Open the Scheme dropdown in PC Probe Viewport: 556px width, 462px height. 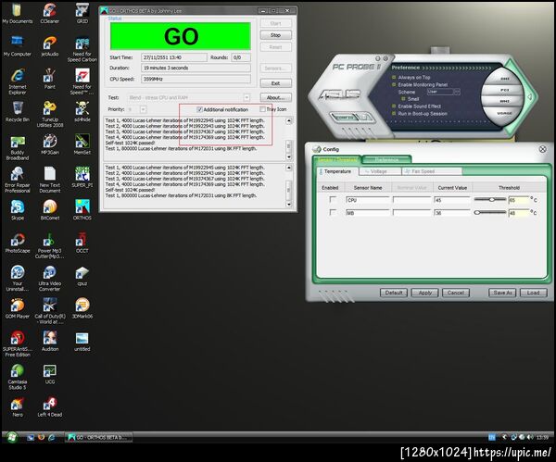tap(457, 92)
